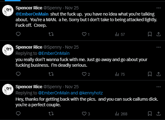Bookmark the first tweet mentioning MAN

click(150, 34)
